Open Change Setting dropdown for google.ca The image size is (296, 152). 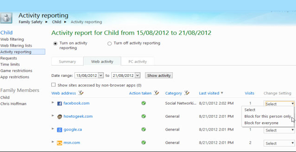pos(279,130)
